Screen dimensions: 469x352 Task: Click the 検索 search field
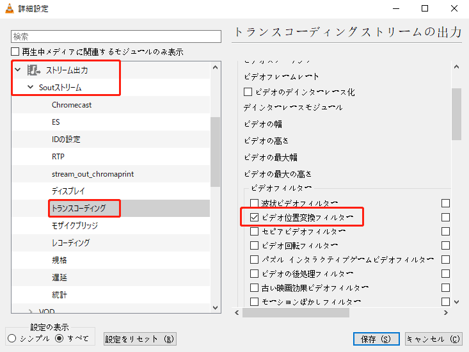[116, 36]
